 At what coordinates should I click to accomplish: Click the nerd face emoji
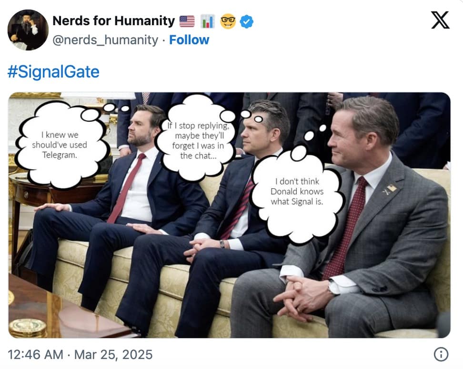[228, 21]
